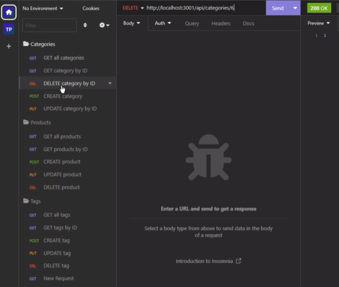Click external link icon beside Introduction to Insomnia
This screenshot has width=339, height=287.
click(x=238, y=261)
